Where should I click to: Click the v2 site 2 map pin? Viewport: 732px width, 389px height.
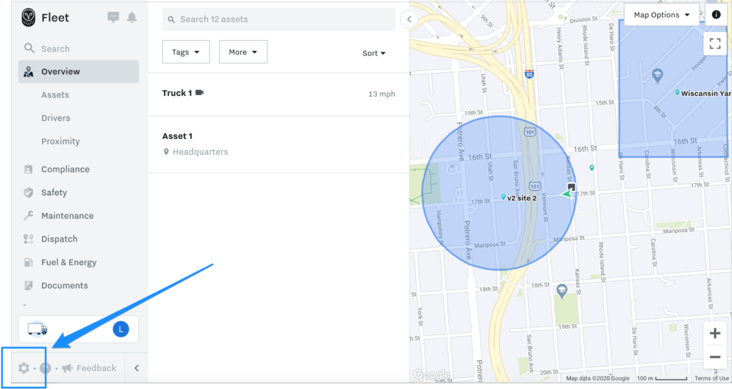[503, 197]
